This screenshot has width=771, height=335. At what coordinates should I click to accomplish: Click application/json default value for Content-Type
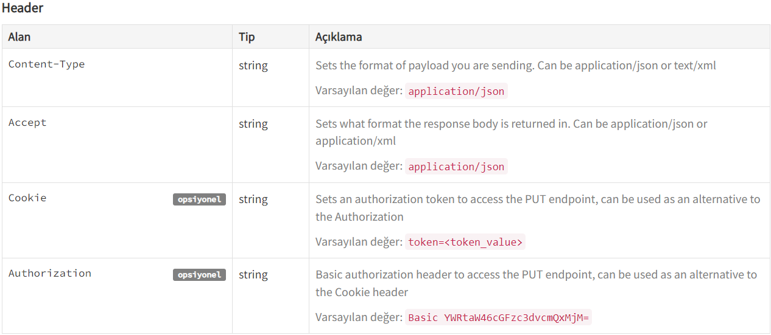click(x=456, y=91)
